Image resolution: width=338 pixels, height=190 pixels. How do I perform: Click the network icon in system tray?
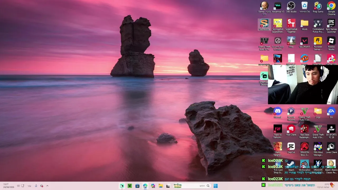coord(23,186)
